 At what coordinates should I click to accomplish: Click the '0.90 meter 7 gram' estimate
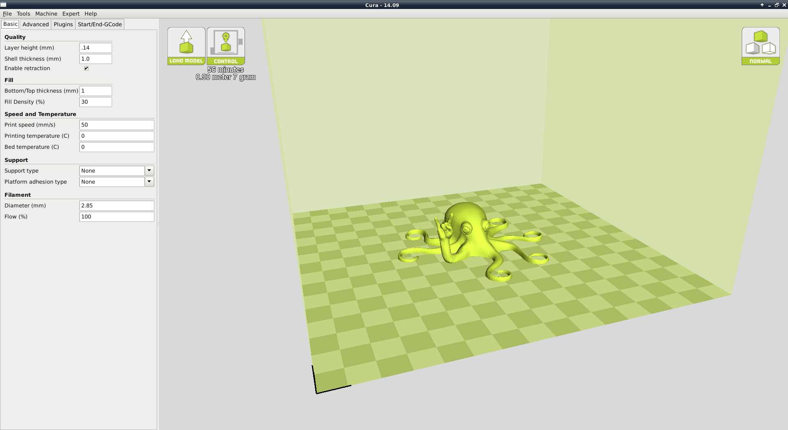click(x=226, y=77)
